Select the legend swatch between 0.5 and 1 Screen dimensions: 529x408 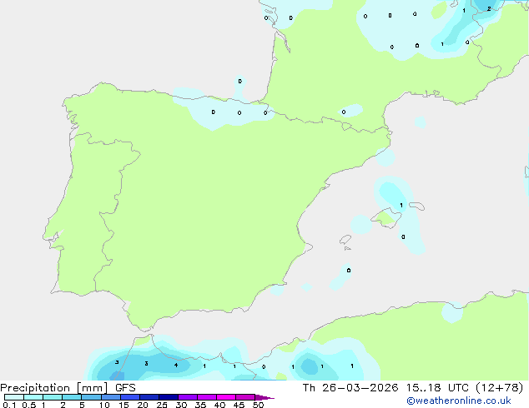pos(33,397)
